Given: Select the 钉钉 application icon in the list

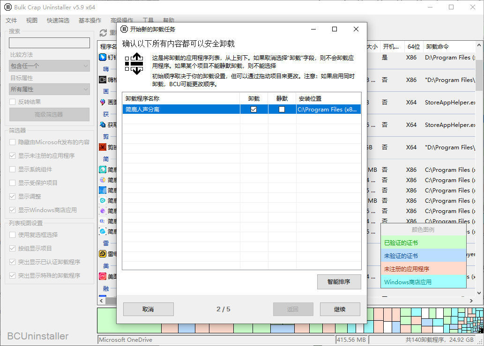Looking at the screenshot, I should (x=104, y=57).
